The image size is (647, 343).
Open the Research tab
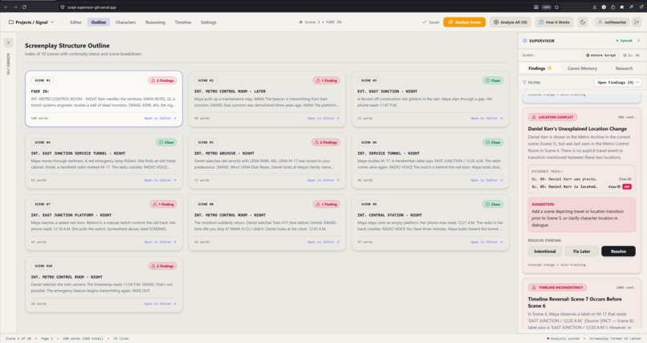tap(624, 68)
